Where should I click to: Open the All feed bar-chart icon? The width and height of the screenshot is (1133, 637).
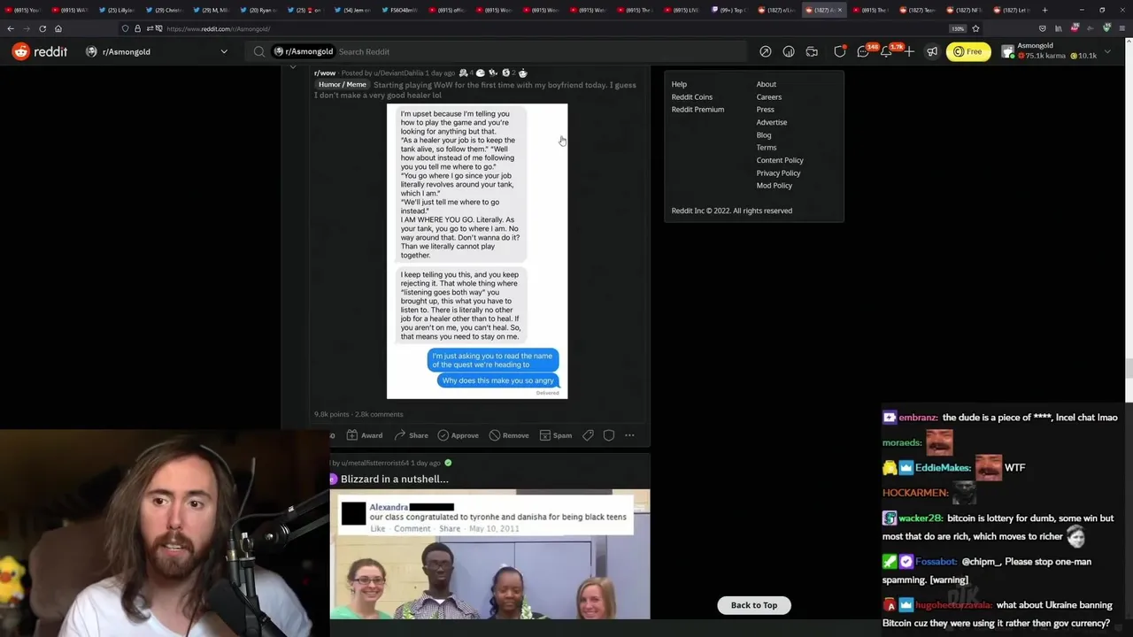pos(789,51)
